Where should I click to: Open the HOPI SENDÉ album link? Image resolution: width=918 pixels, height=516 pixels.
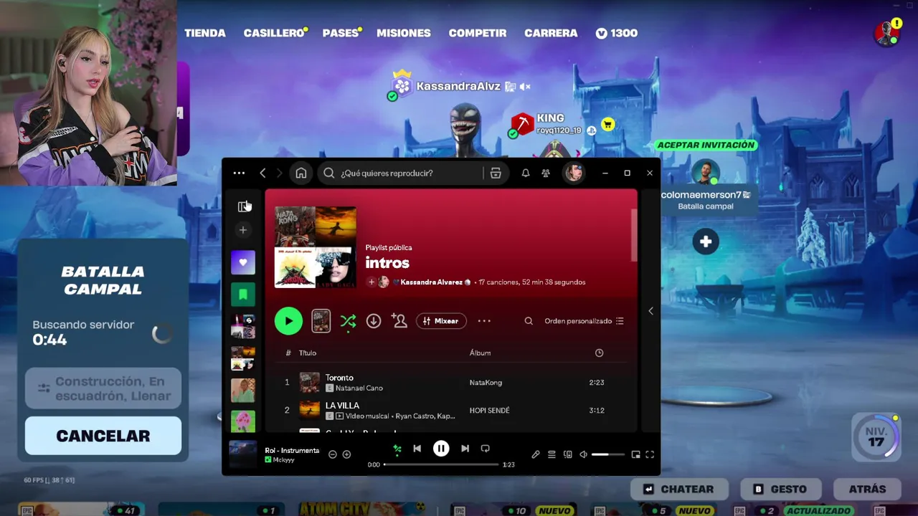click(x=489, y=411)
